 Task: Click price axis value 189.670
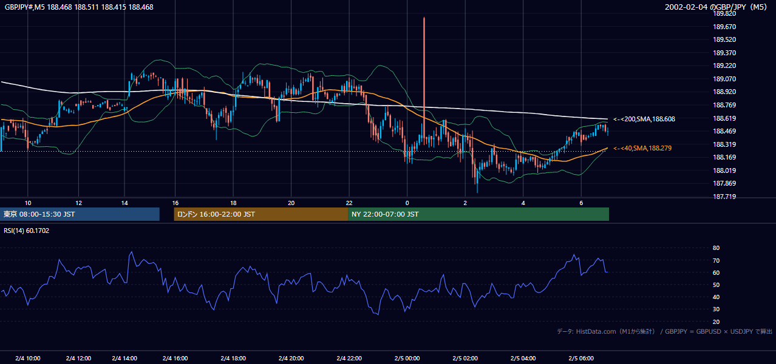(724, 27)
